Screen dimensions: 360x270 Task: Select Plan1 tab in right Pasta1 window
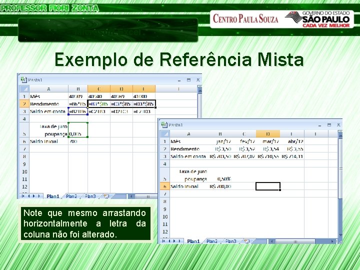[193, 241]
